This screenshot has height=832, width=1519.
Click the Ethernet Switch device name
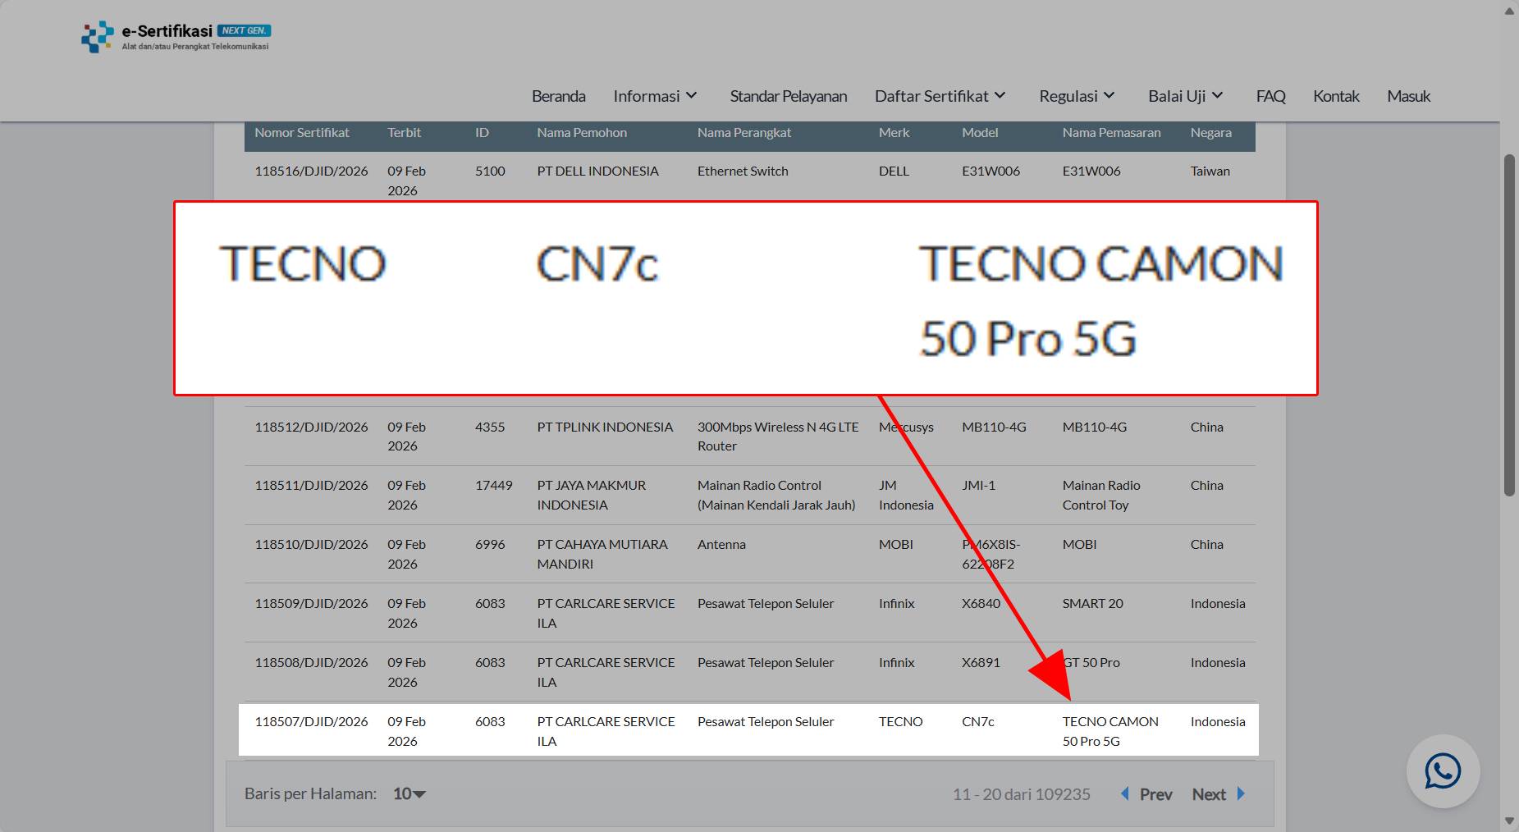pos(743,171)
